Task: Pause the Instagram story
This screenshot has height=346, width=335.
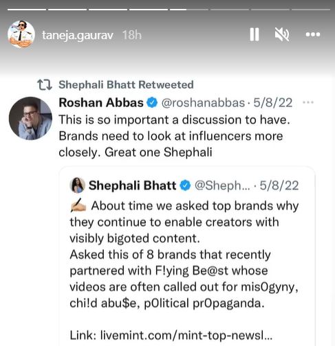Action: pos(255,34)
